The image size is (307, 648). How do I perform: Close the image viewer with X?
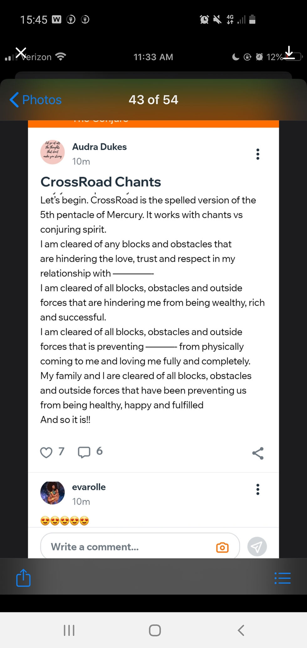pos(21,53)
